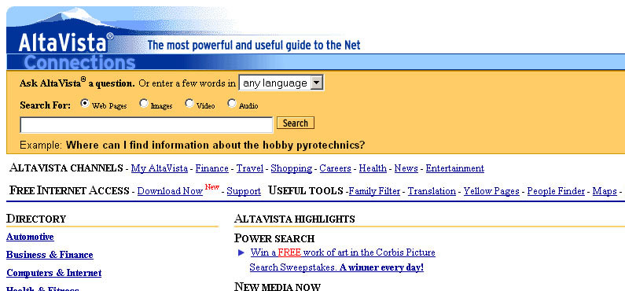
Task: Open the Health channel link
Action: 373,168
